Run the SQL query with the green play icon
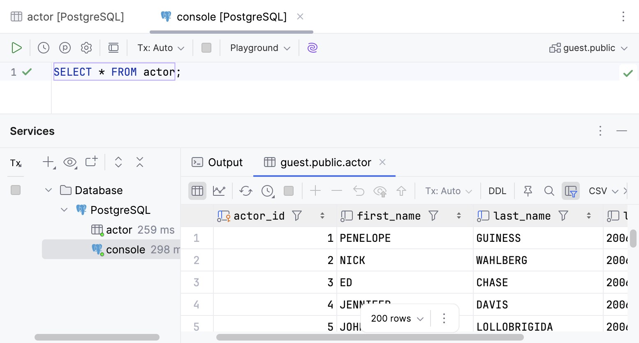Screen dimensions: 639x343 click(x=17, y=48)
